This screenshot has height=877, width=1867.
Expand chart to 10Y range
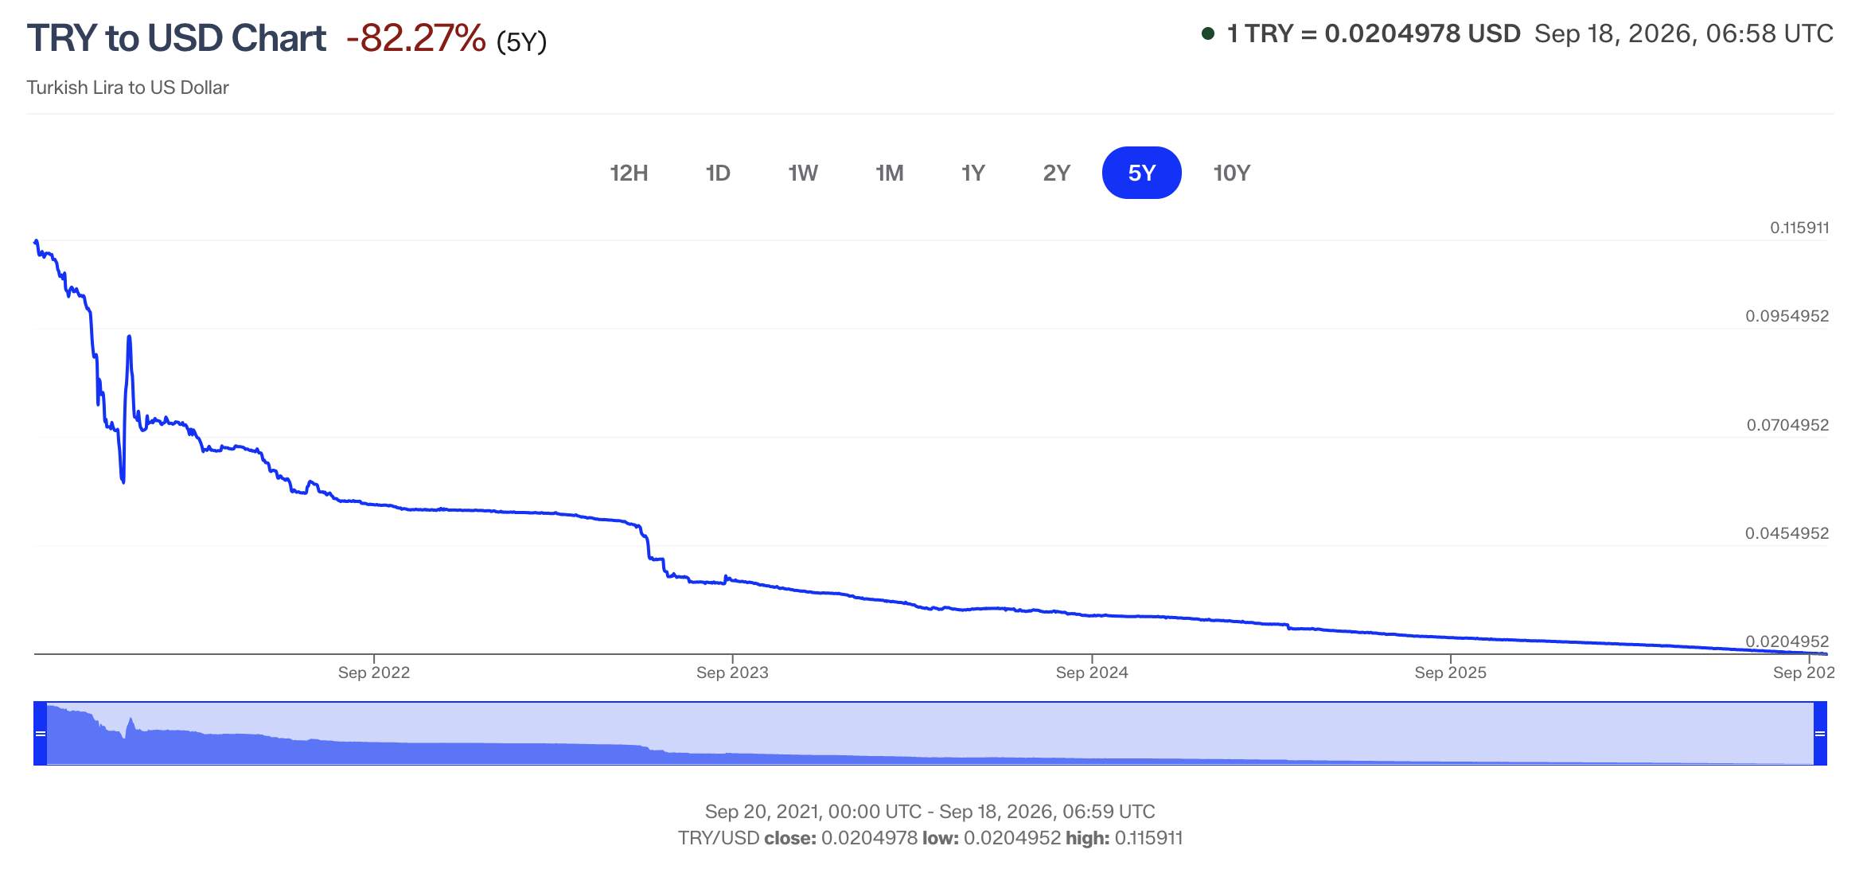[1232, 173]
